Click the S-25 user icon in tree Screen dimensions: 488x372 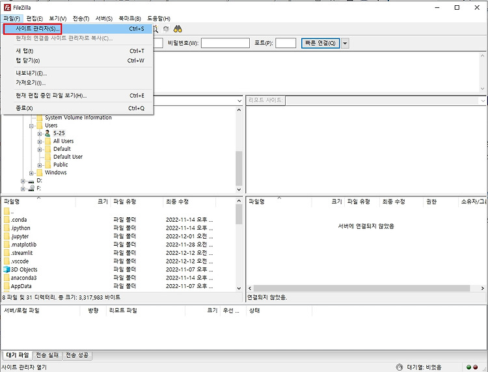[x=47, y=133]
